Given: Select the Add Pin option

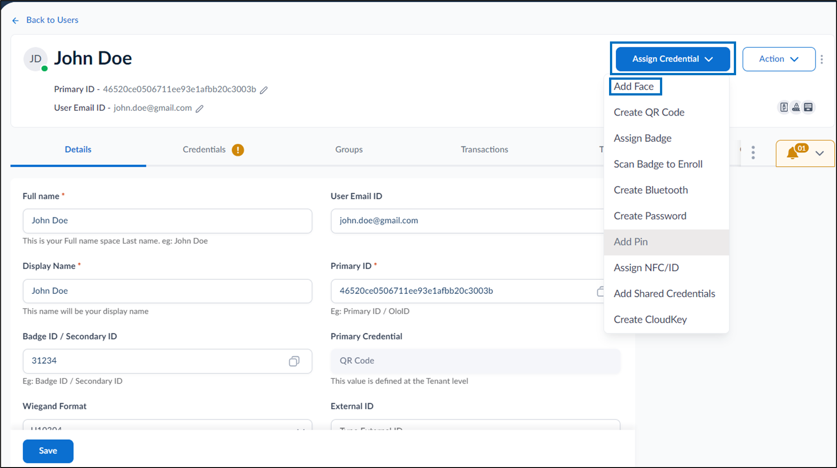Looking at the screenshot, I should [666, 242].
